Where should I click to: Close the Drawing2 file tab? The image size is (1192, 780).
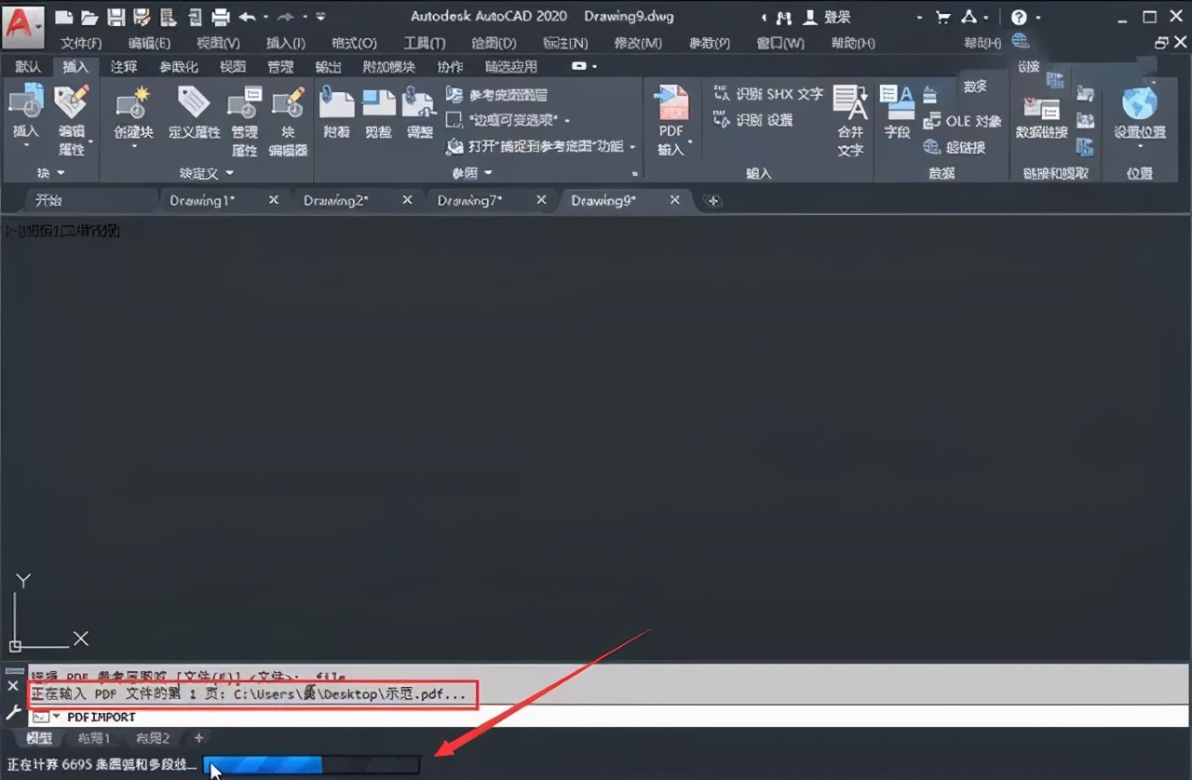coord(407,200)
